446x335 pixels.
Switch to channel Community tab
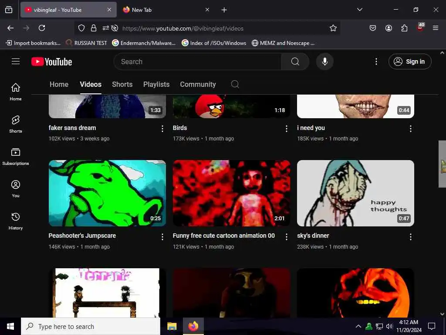tap(198, 84)
